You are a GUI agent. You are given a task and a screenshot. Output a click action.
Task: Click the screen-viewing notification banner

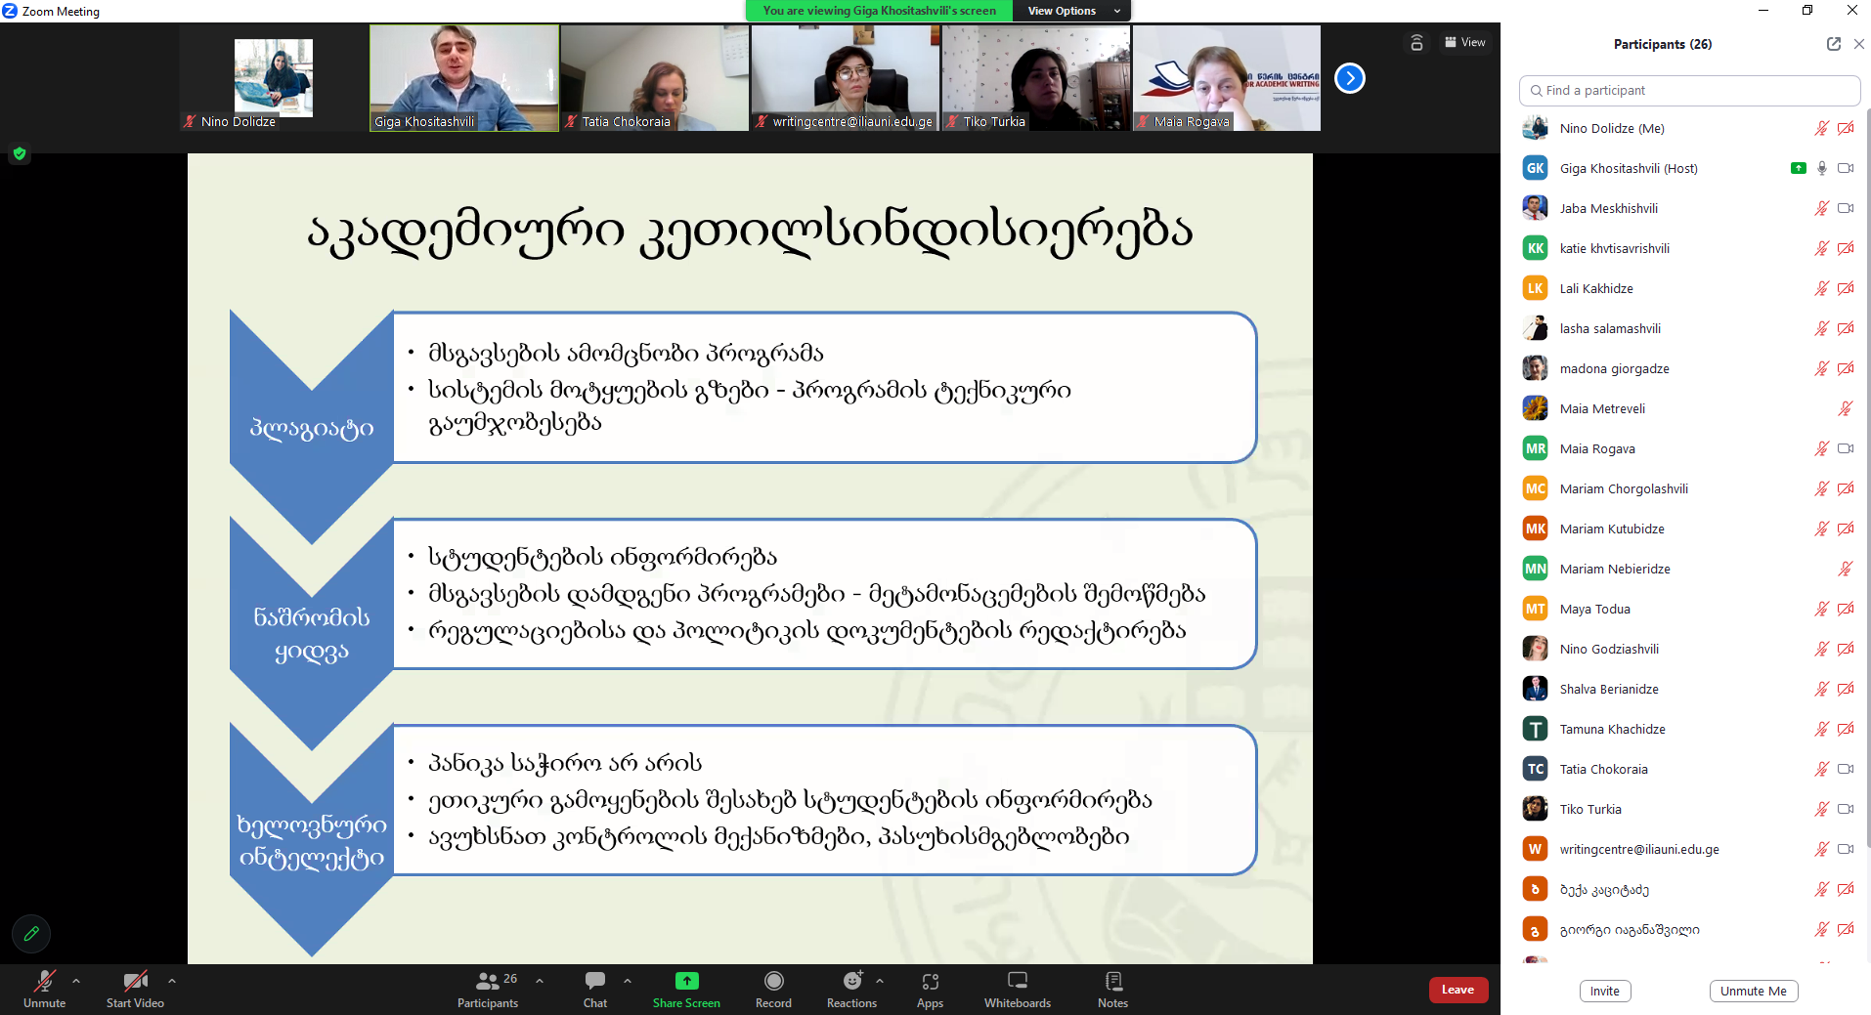(x=879, y=11)
